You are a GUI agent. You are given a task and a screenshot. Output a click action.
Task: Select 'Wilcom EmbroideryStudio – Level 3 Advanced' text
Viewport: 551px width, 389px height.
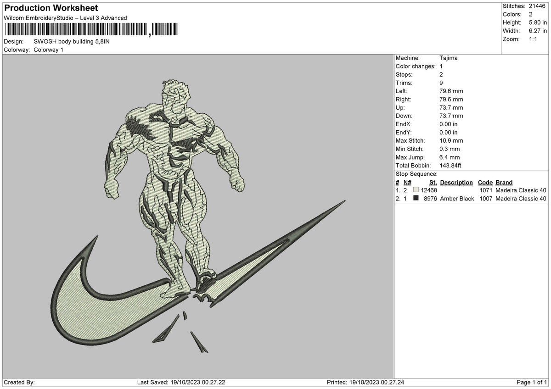(x=65, y=18)
